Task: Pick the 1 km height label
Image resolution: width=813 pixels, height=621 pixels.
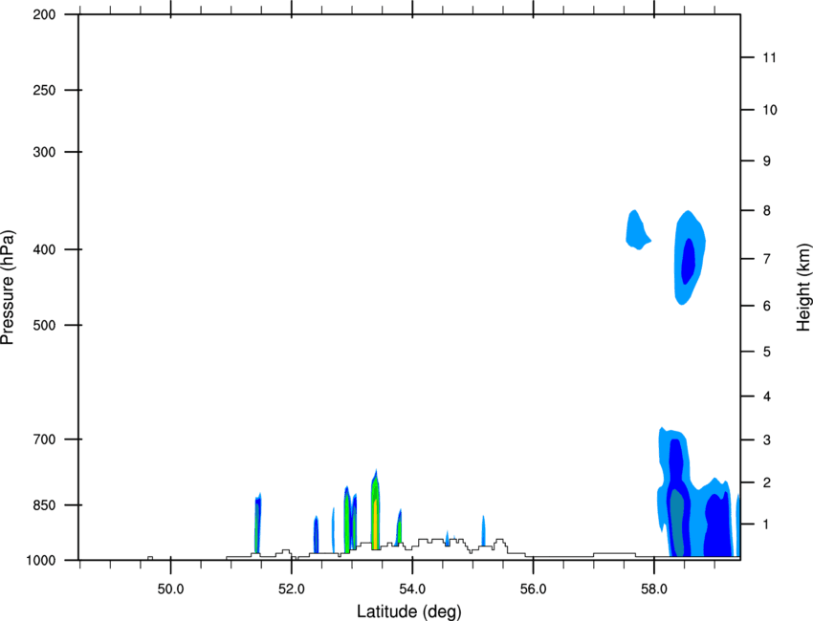Action: pos(767,525)
